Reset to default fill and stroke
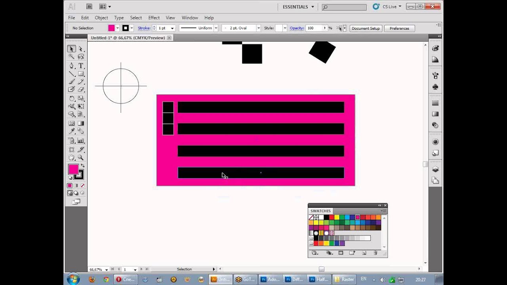Viewport: 507px width, 285px height. point(71,178)
